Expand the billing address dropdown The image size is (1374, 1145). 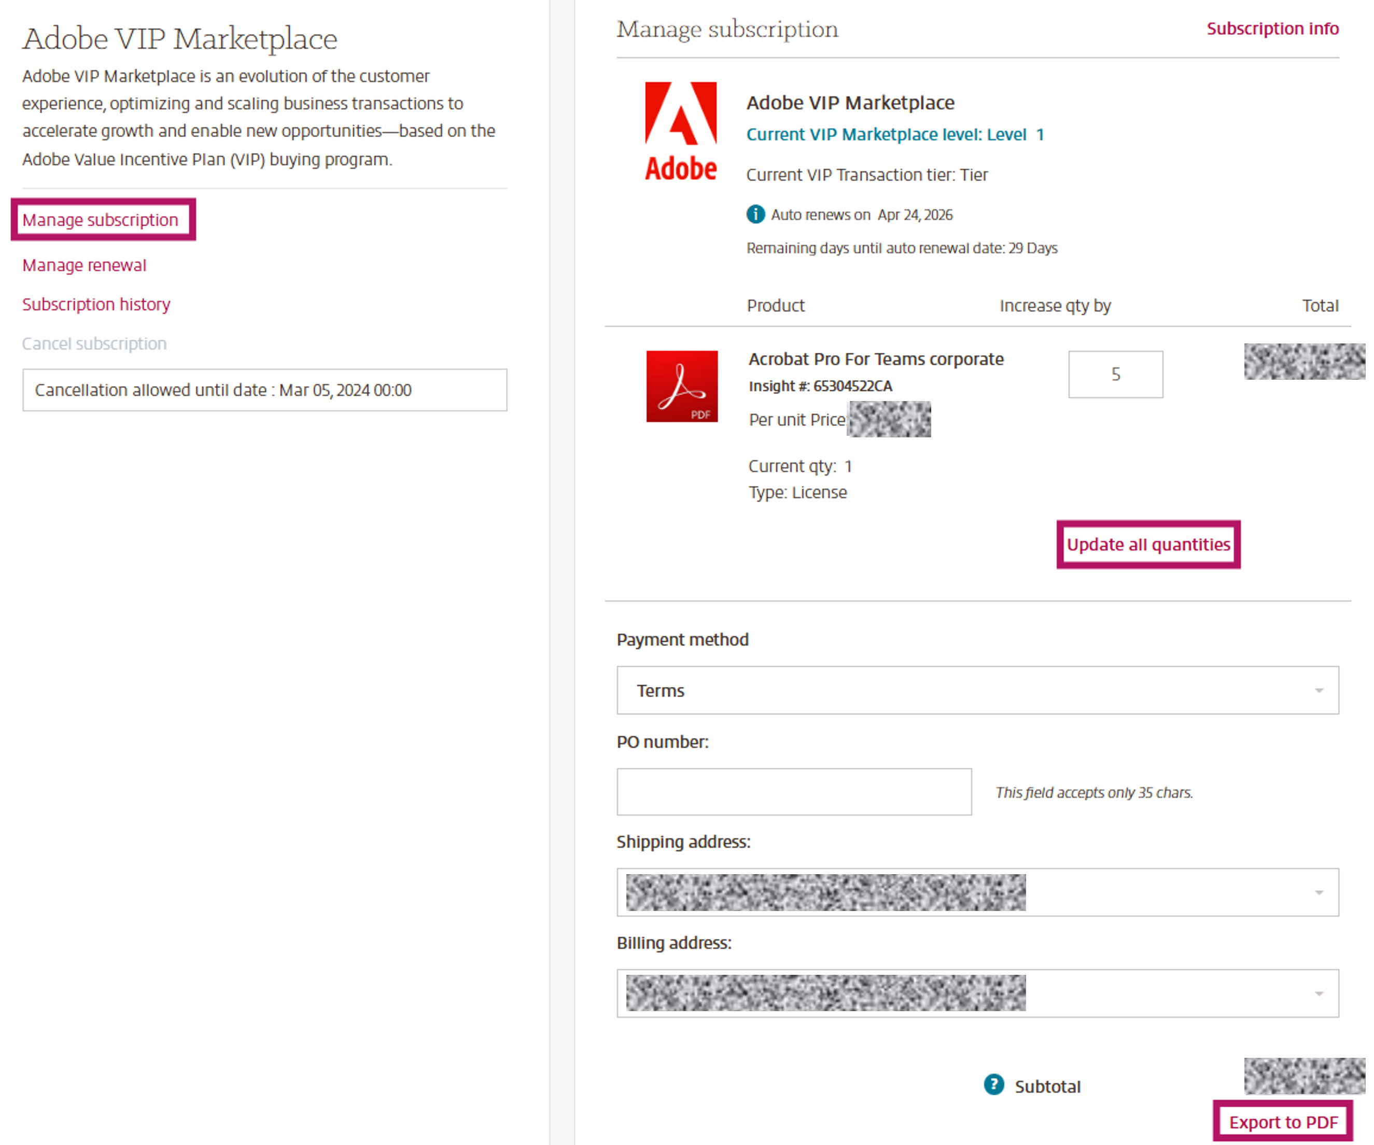[x=1317, y=993]
